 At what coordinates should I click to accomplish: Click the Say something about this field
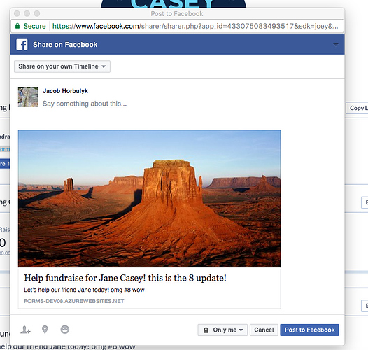click(x=85, y=104)
